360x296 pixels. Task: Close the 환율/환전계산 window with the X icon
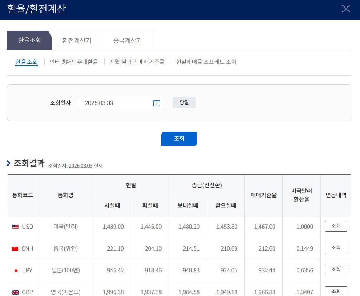pos(345,9)
